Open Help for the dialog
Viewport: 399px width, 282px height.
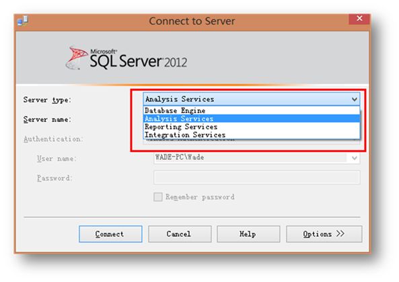248,234
